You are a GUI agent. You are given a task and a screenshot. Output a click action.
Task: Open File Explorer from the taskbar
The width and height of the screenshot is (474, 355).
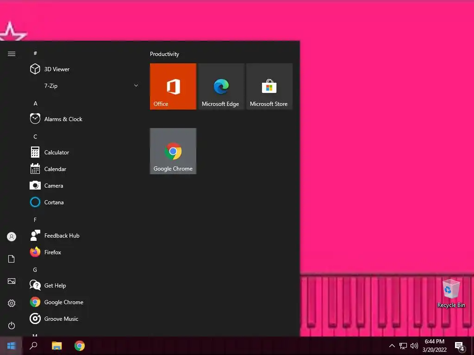pos(56,346)
